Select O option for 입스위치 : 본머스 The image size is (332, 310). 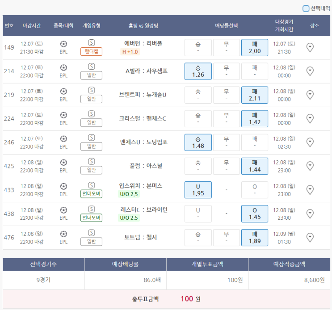(255, 190)
